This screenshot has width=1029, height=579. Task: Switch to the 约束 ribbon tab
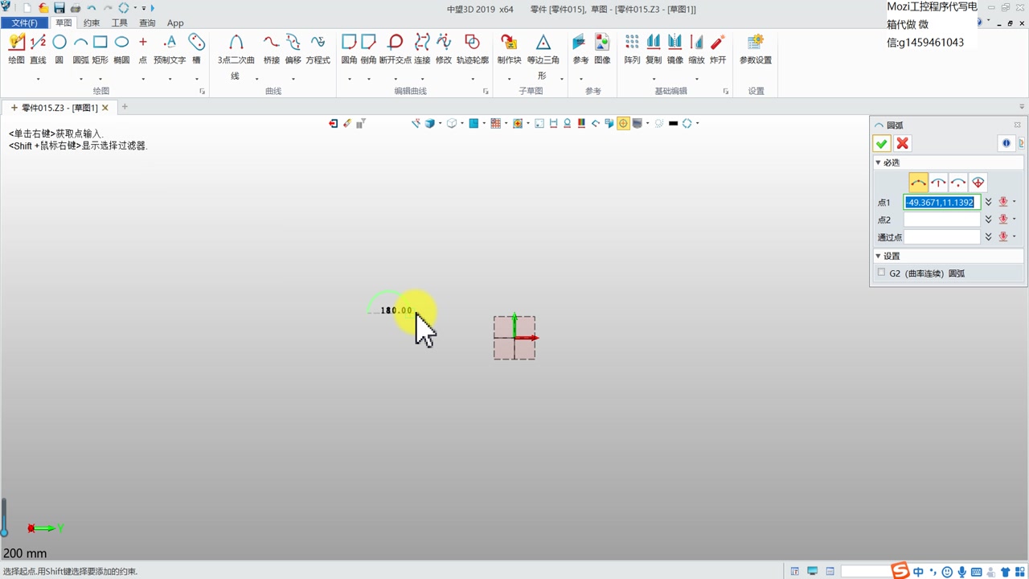click(92, 23)
